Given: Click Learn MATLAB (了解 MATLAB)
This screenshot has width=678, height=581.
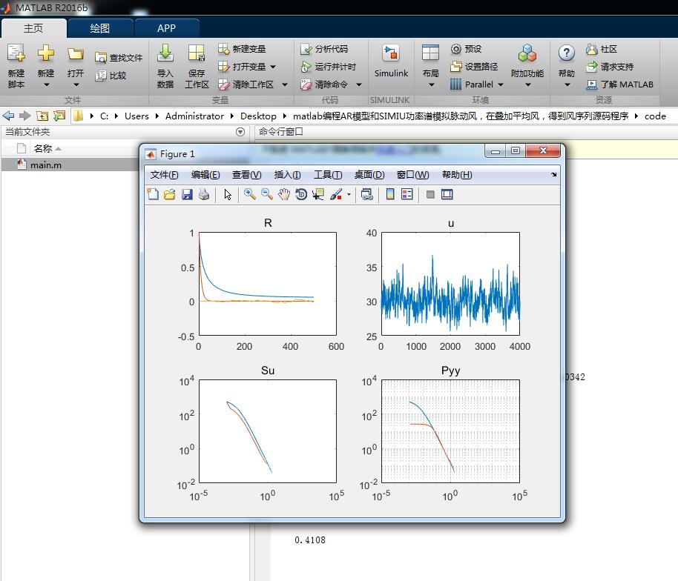Looking at the screenshot, I should click(x=619, y=84).
